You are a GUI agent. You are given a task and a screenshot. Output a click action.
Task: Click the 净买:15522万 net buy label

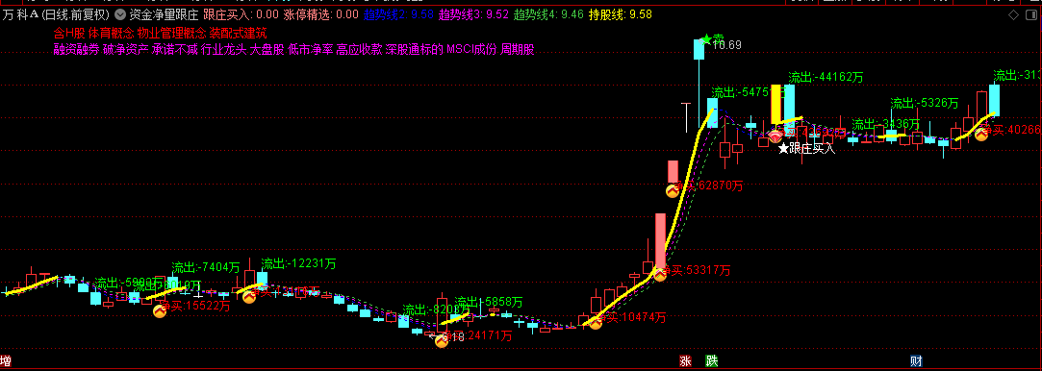(x=196, y=306)
